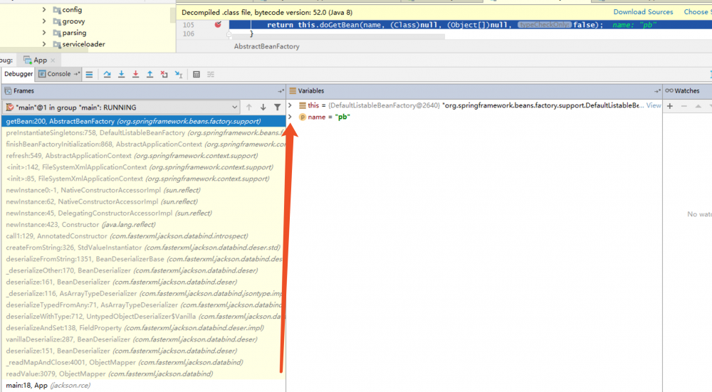The image size is (712, 392).
Task: Open the thread selector dropdown showing main RUNNING
Action: [x=121, y=107]
